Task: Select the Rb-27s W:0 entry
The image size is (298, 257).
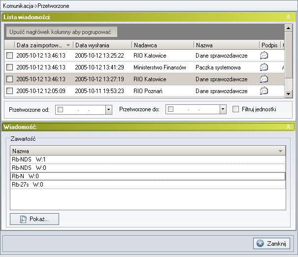Action: coord(148,185)
